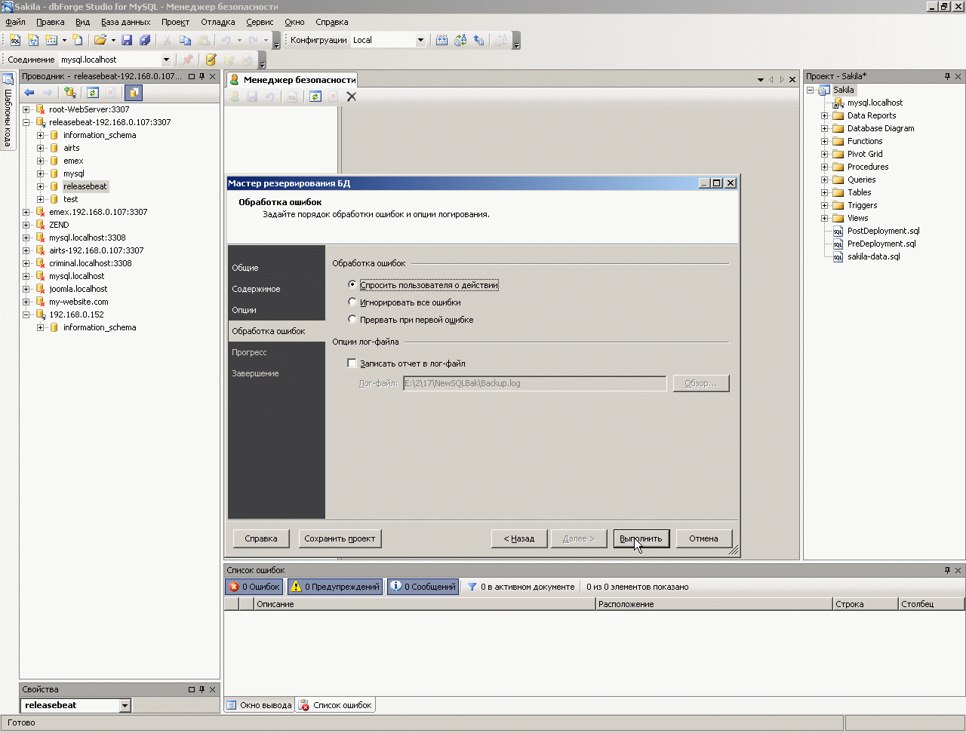Click the Шаблоны кода side panel icon

[x=8, y=79]
